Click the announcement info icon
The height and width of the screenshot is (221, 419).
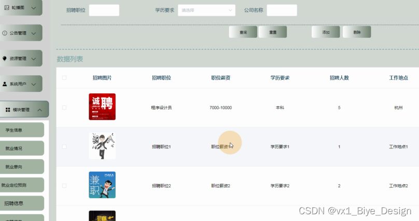pos(5,33)
